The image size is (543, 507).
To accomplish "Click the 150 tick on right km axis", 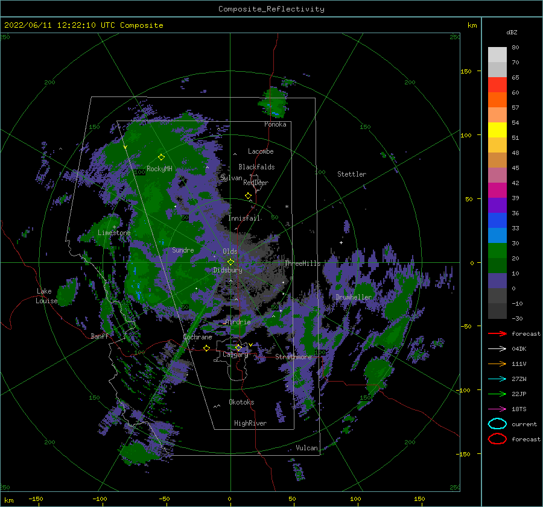I will coord(466,71).
